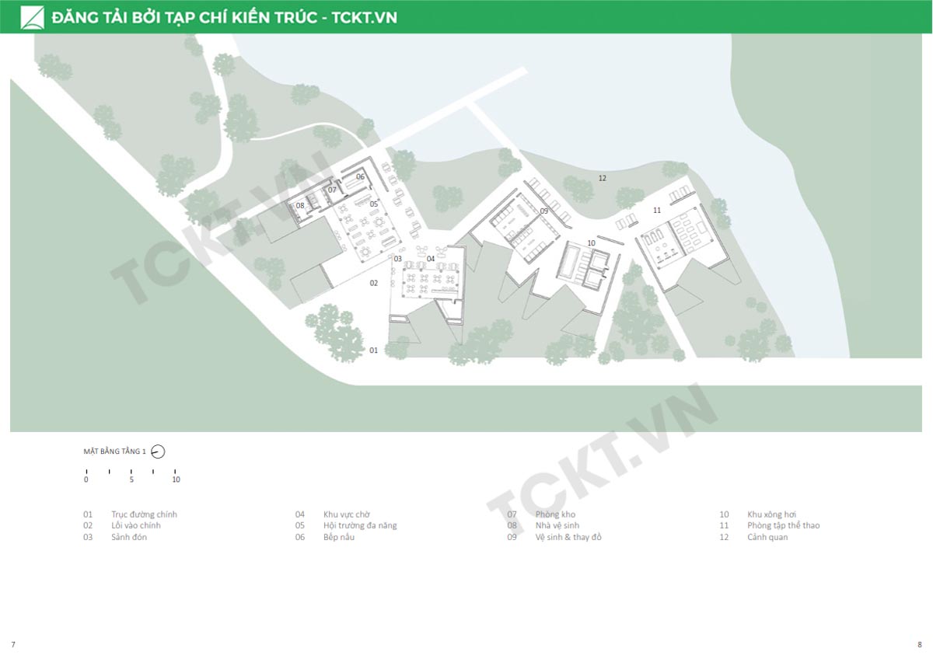Click legend label "Khu vực chờ"
This screenshot has height=659, width=933.
tap(347, 514)
